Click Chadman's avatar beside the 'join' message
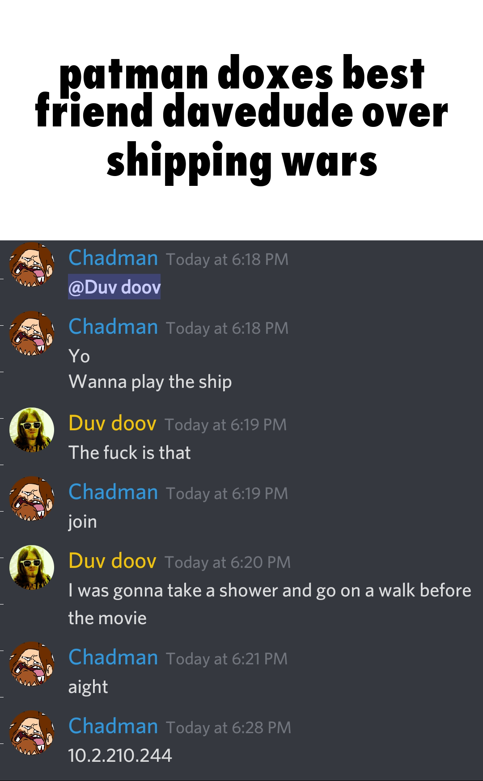This screenshot has width=483, height=781. coord(32,499)
